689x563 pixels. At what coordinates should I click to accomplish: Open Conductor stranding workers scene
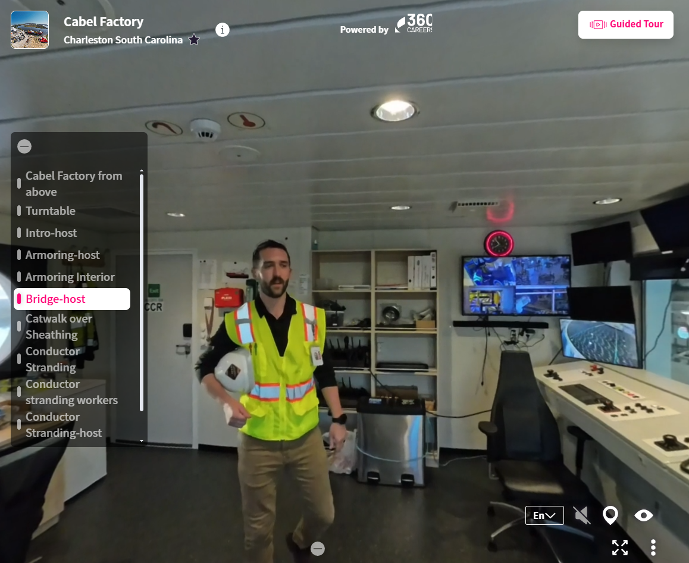[71, 392]
